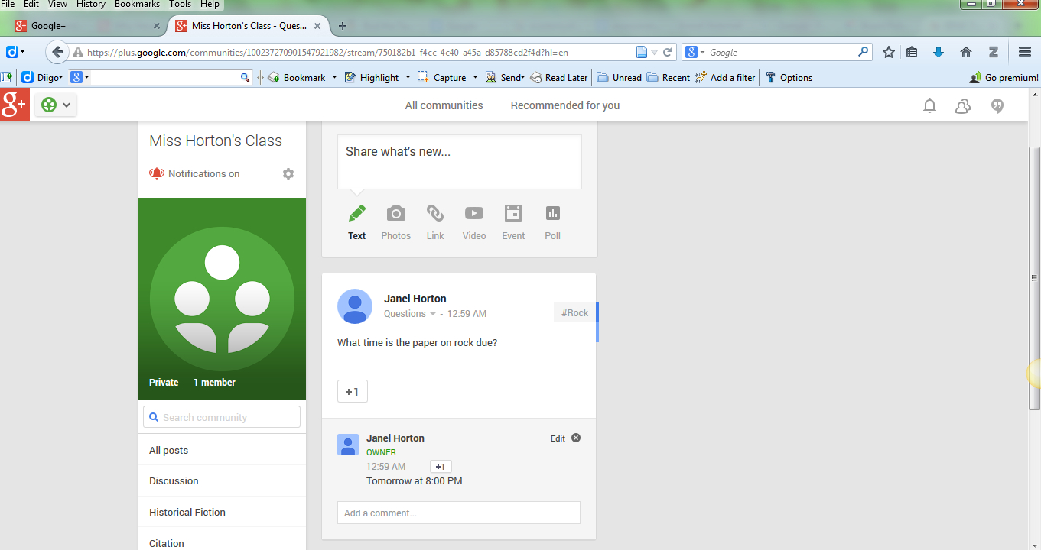The image size is (1041, 550).
Task: Click Edit on the comment
Action: pyautogui.click(x=558, y=438)
